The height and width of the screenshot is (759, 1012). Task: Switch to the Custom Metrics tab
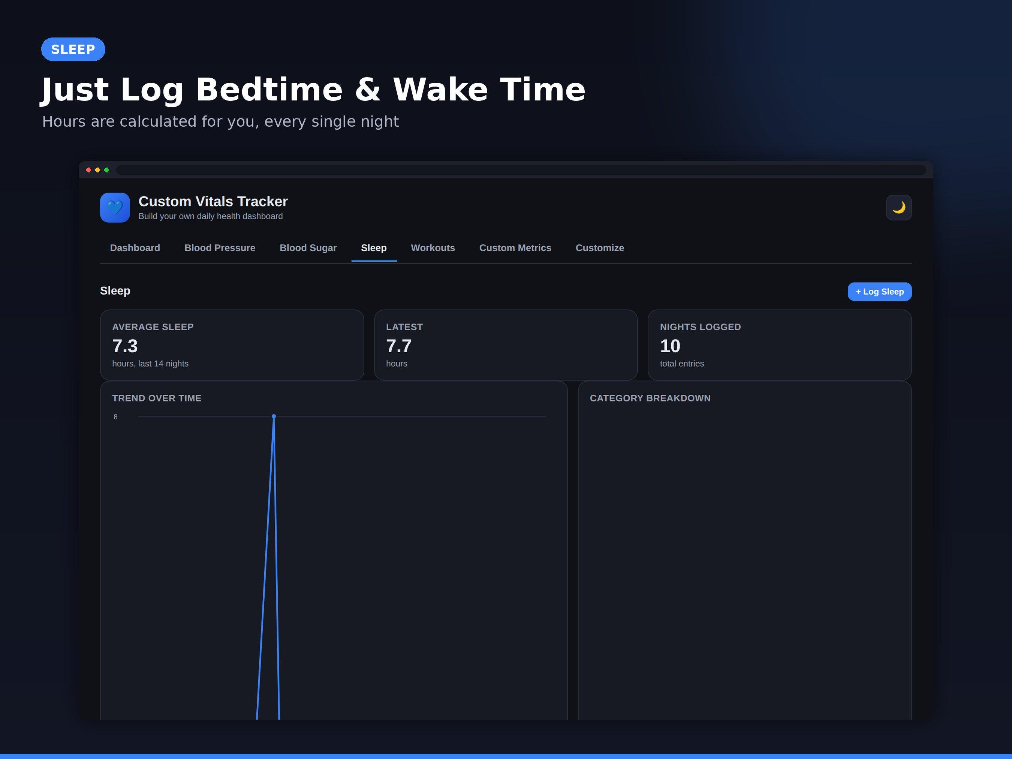515,248
